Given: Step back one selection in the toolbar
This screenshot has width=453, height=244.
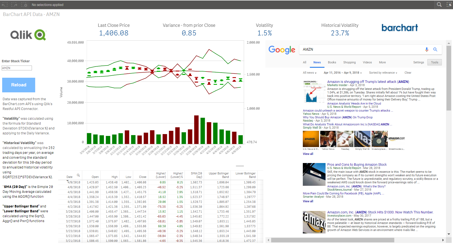Looking at the screenshot, I should (5, 5).
